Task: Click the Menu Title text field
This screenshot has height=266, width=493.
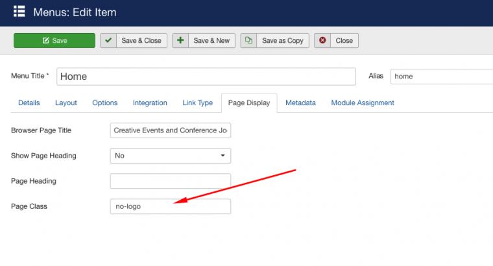Action: (x=206, y=76)
